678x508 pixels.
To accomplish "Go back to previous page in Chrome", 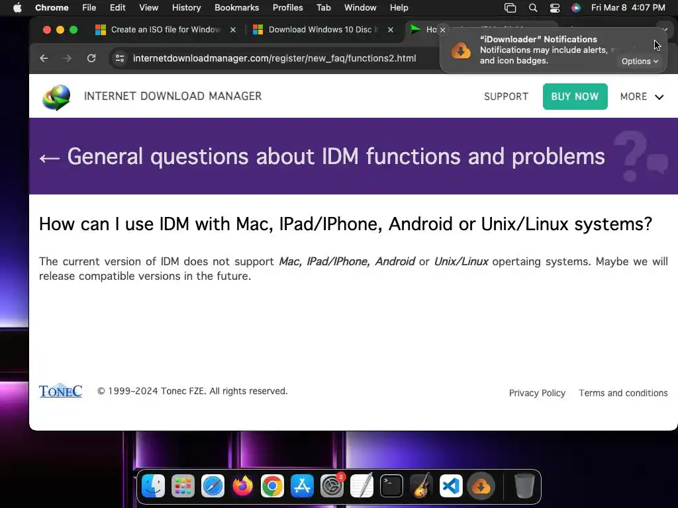I will [44, 58].
